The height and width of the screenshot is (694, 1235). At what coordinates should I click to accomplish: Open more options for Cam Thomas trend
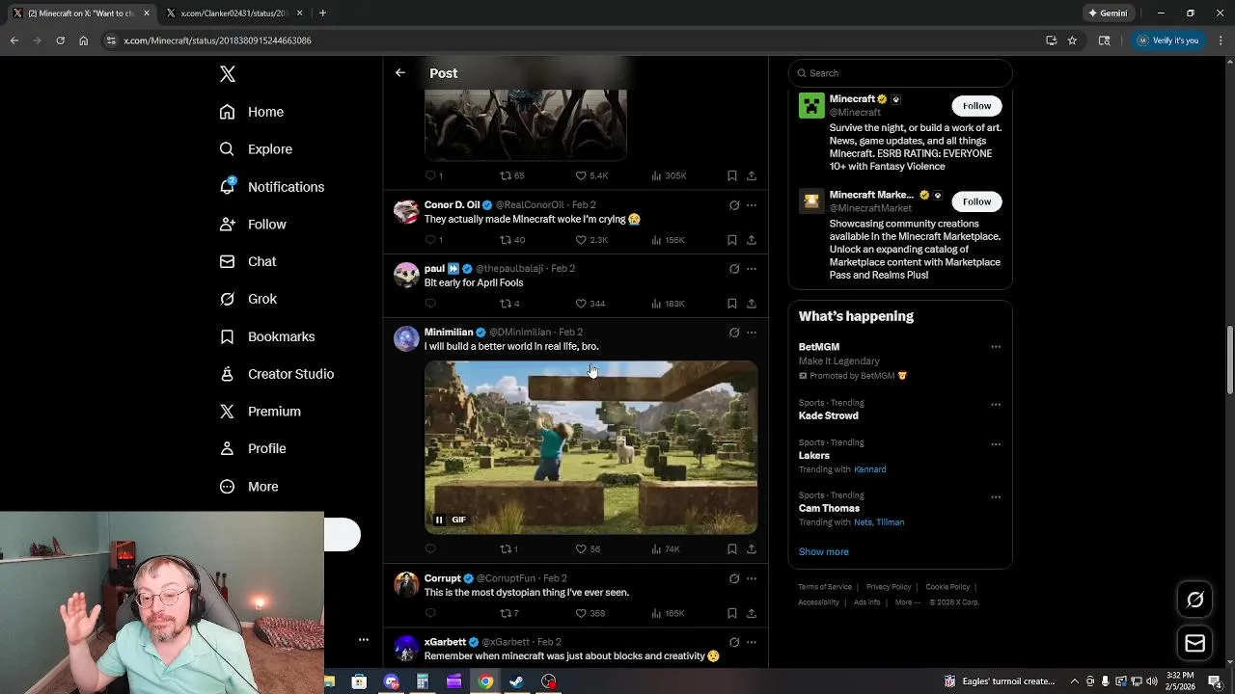click(996, 497)
